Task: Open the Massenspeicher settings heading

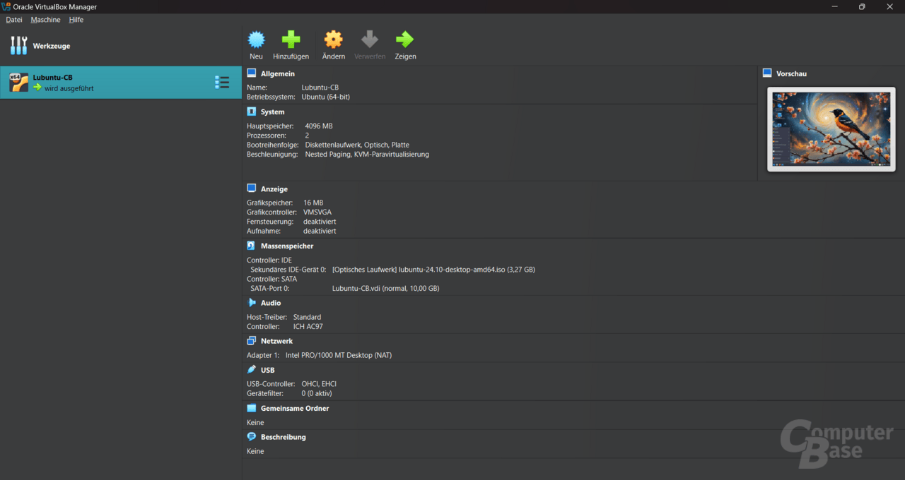Action: pos(287,246)
